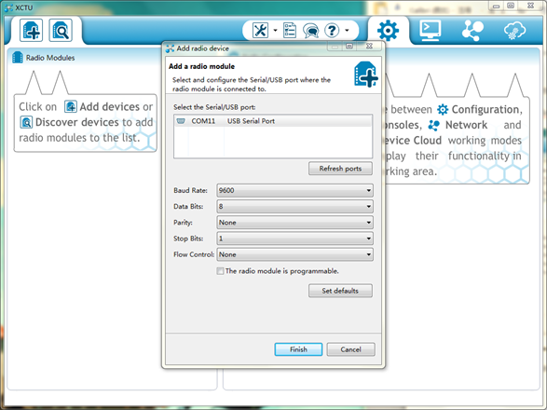Click Discover devices icon in hint bubble
The image size is (547, 410).
click(x=26, y=122)
